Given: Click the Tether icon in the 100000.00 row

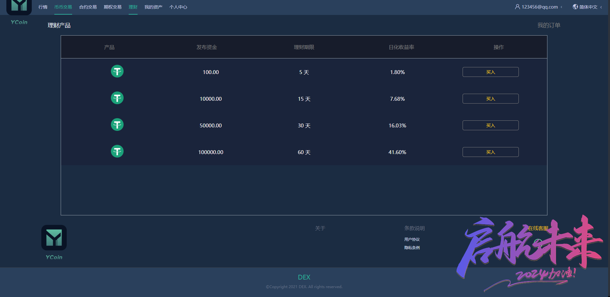Looking at the screenshot, I should tap(117, 151).
